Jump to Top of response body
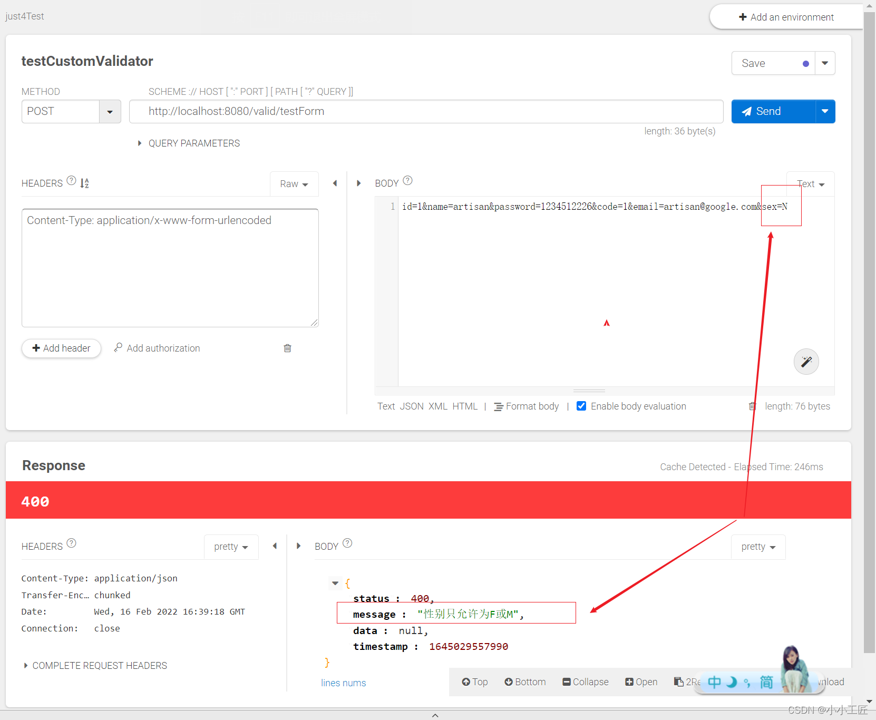Image resolution: width=876 pixels, height=720 pixels. point(475,682)
